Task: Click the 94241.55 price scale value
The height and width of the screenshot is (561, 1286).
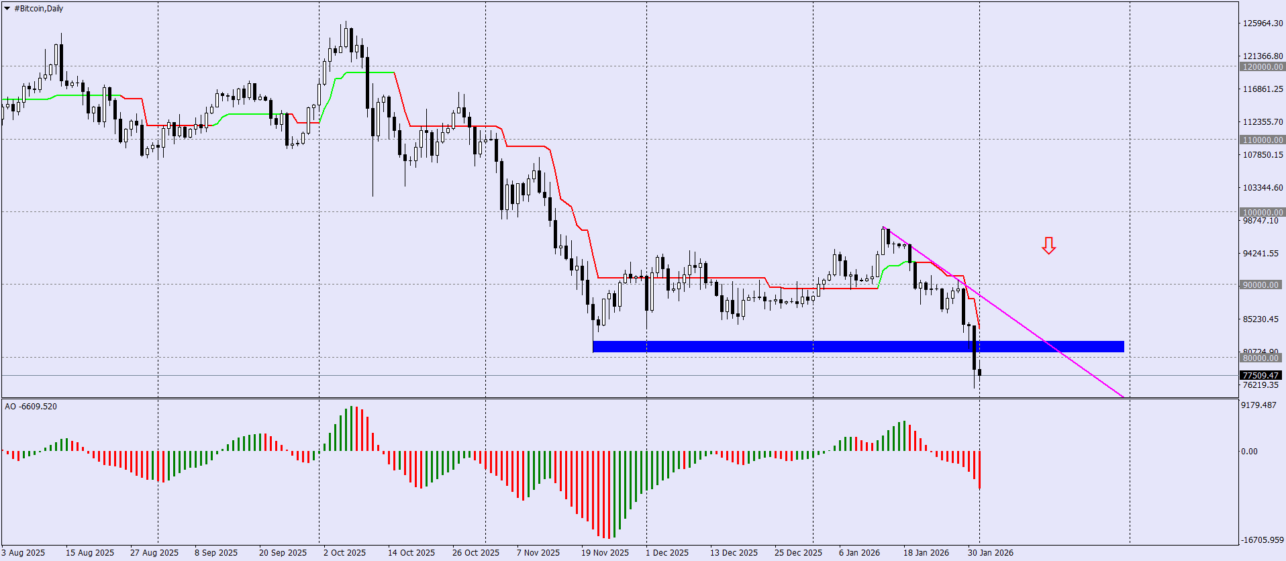Action: (1260, 253)
